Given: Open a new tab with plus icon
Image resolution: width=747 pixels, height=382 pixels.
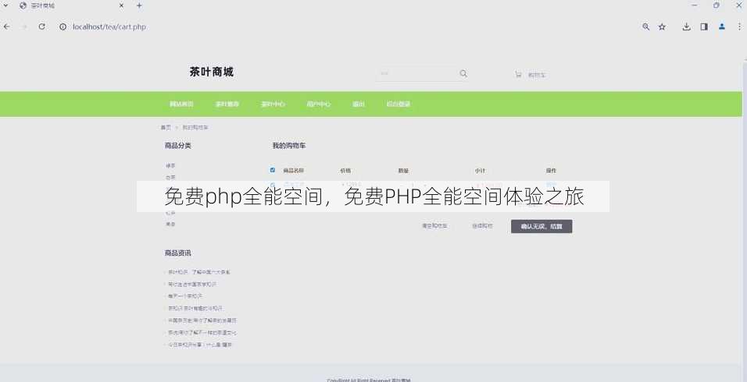Looking at the screenshot, I should pos(139,5).
